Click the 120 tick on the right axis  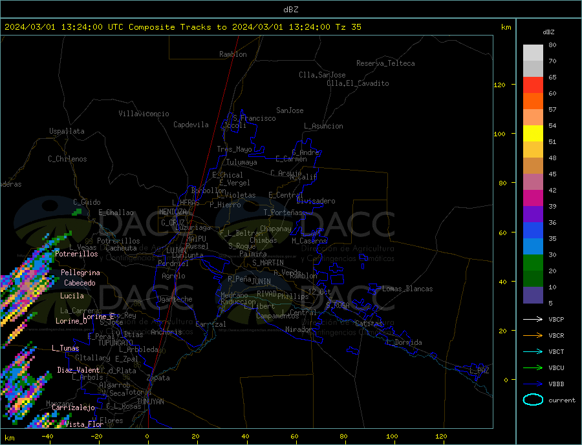click(x=499, y=85)
